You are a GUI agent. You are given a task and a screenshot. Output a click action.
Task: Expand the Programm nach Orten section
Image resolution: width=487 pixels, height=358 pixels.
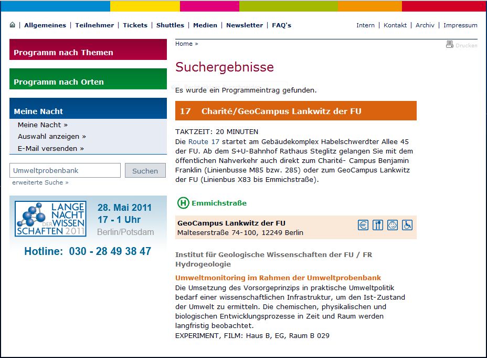tap(88, 81)
